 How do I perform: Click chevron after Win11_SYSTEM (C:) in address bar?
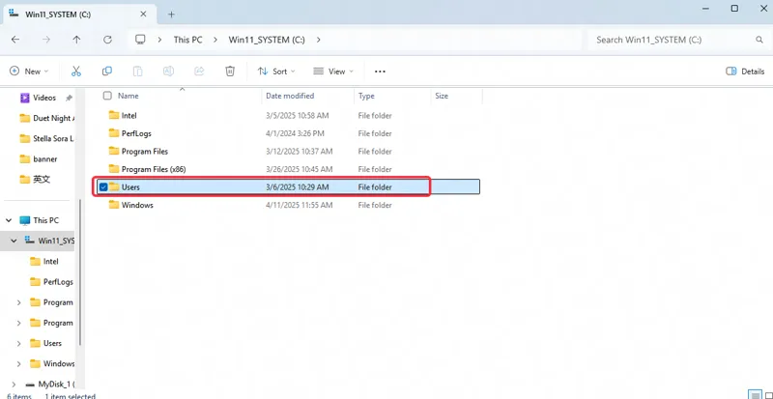[x=319, y=40]
